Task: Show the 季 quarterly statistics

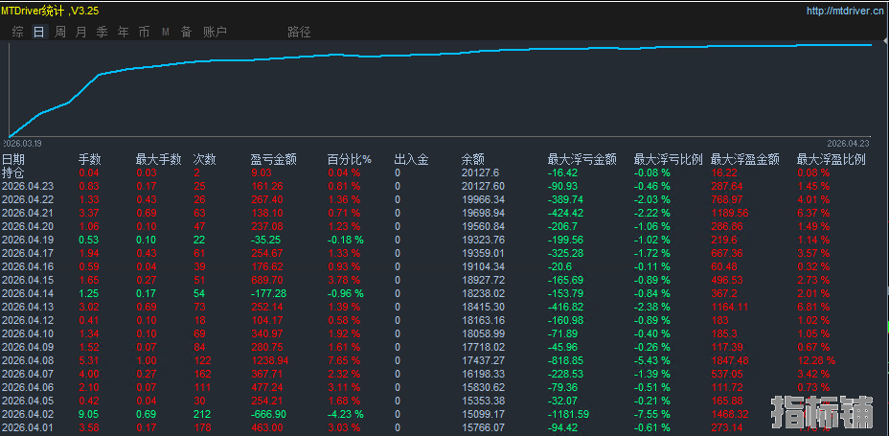Action: (103, 32)
